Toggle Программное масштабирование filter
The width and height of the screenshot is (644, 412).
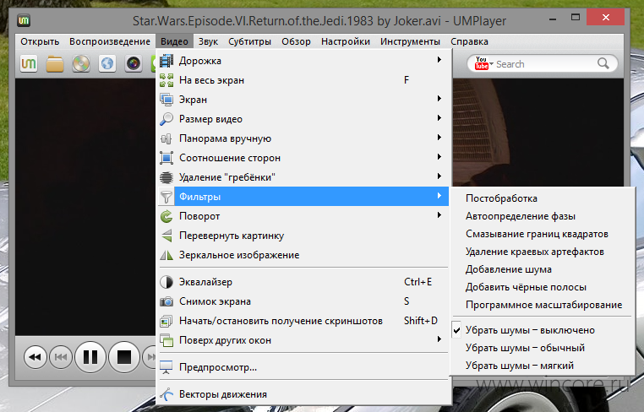point(542,305)
